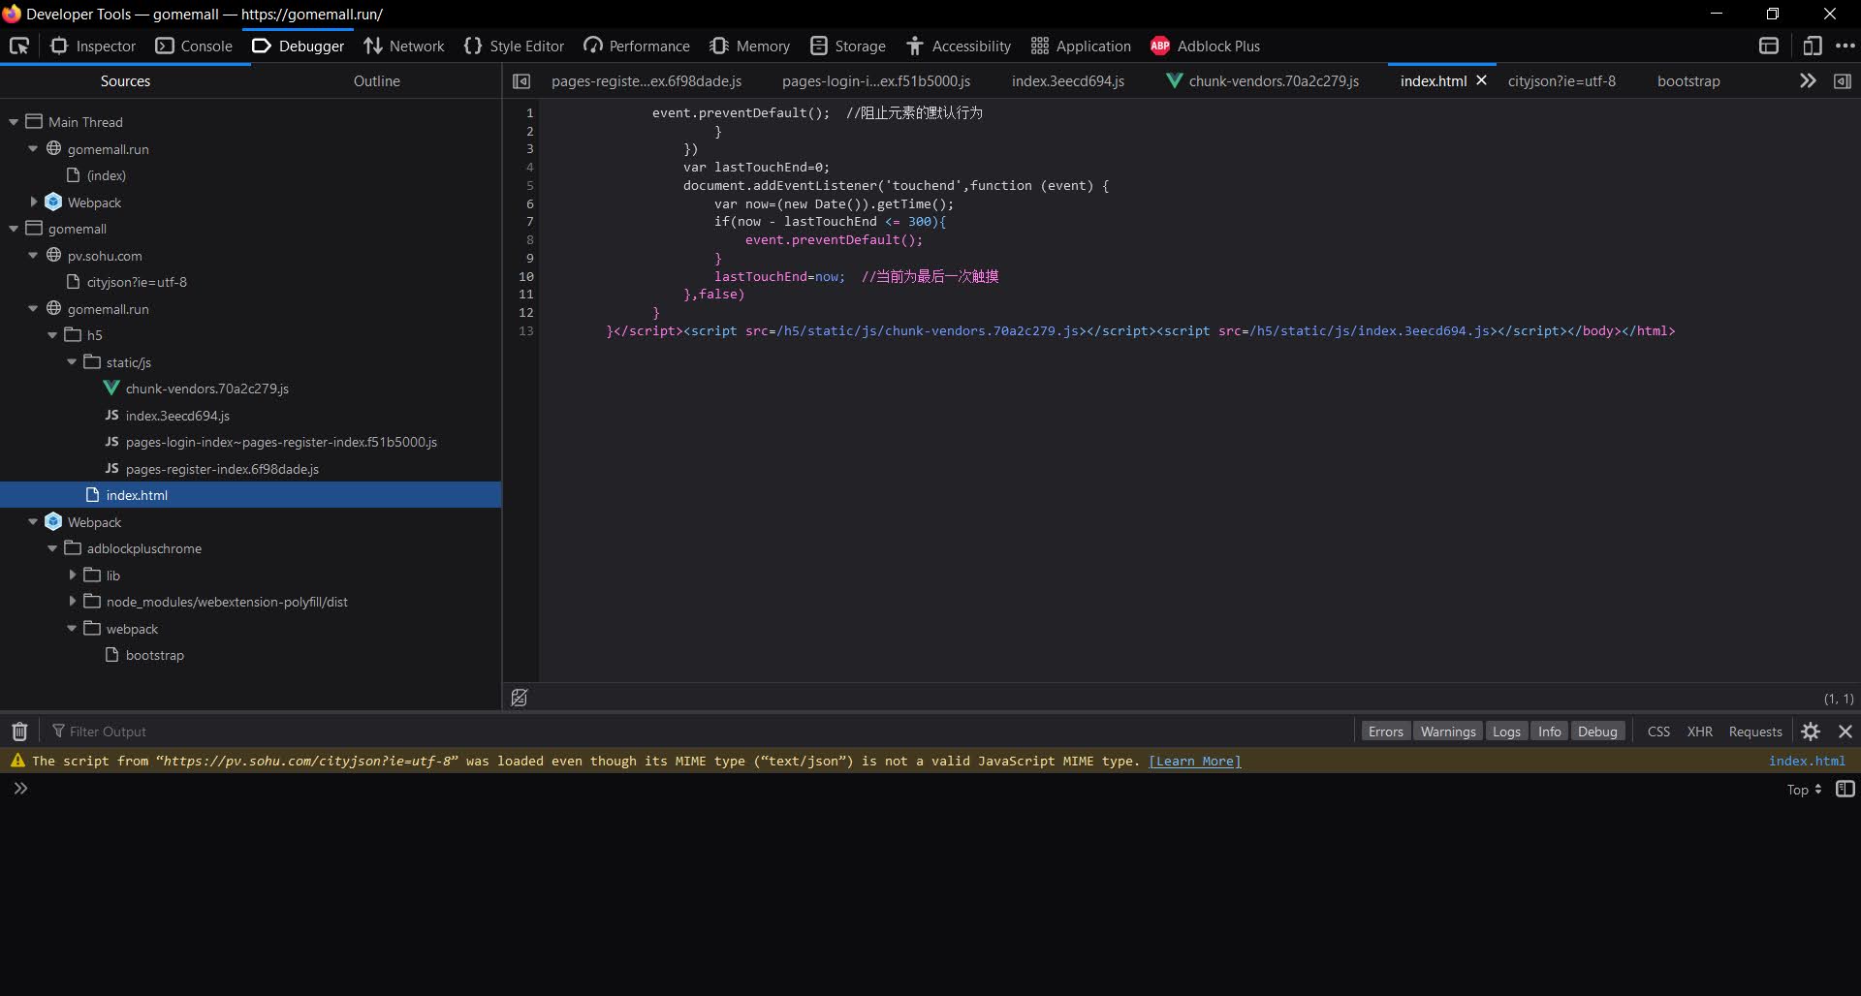The height and width of the screenshot is (996, 1861).
Task: Collapse the Main Thread tree node
Action: click(x=14, y=122)
